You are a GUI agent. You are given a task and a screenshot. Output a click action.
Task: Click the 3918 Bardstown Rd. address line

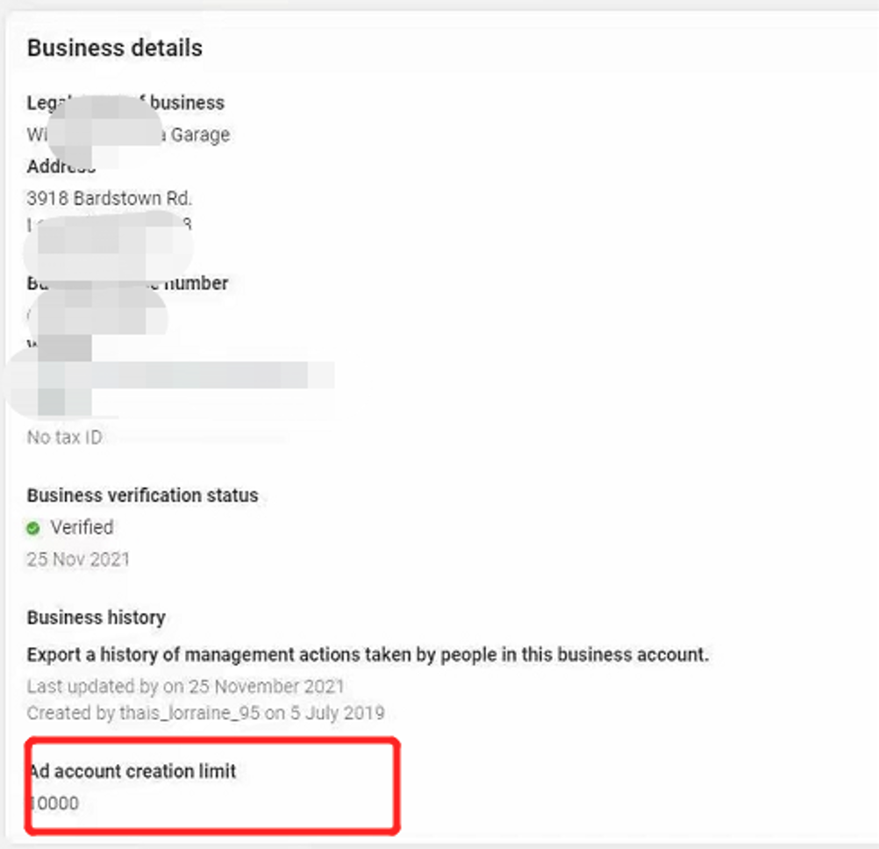point(110,198)
